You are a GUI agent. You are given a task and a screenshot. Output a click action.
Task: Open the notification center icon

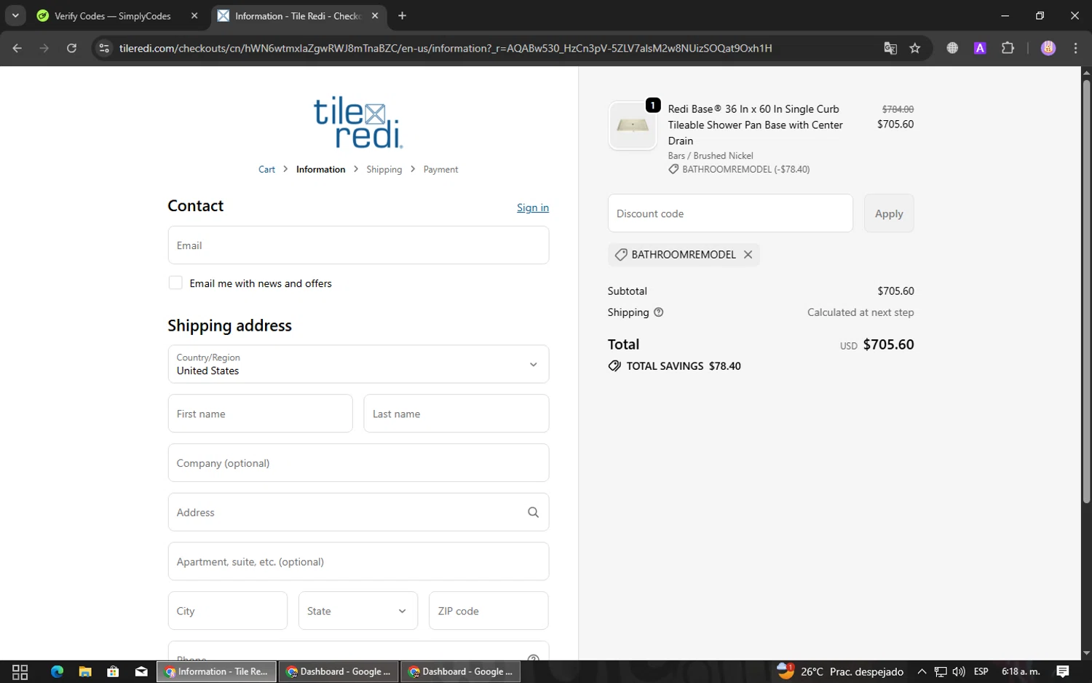(1062, 671)
